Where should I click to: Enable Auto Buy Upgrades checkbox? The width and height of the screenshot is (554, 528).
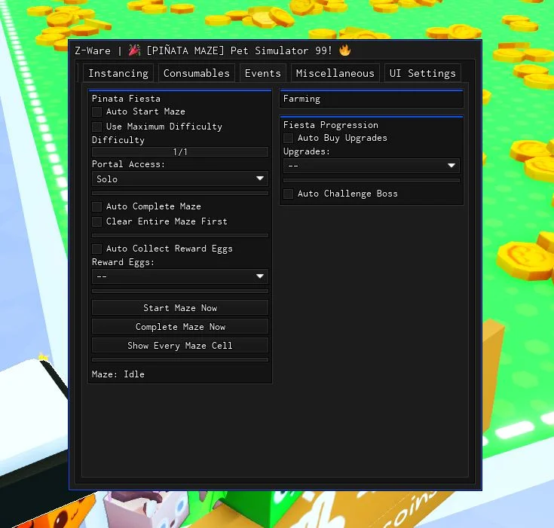[288, 138]
